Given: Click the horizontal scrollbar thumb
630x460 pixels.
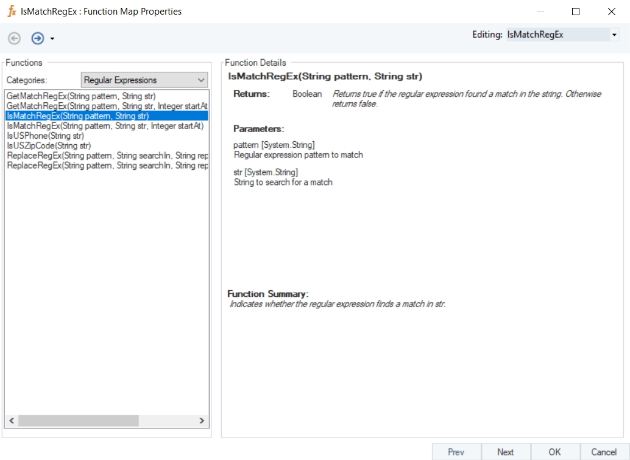Looking at the screenshot, I should tap(78, 420).
